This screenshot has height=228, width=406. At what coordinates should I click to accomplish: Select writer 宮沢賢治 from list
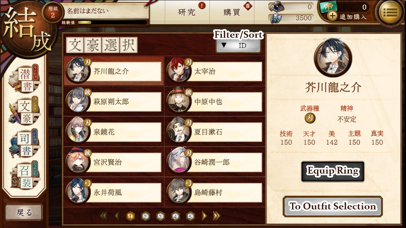pyautogui.click(x=114, y=162)
